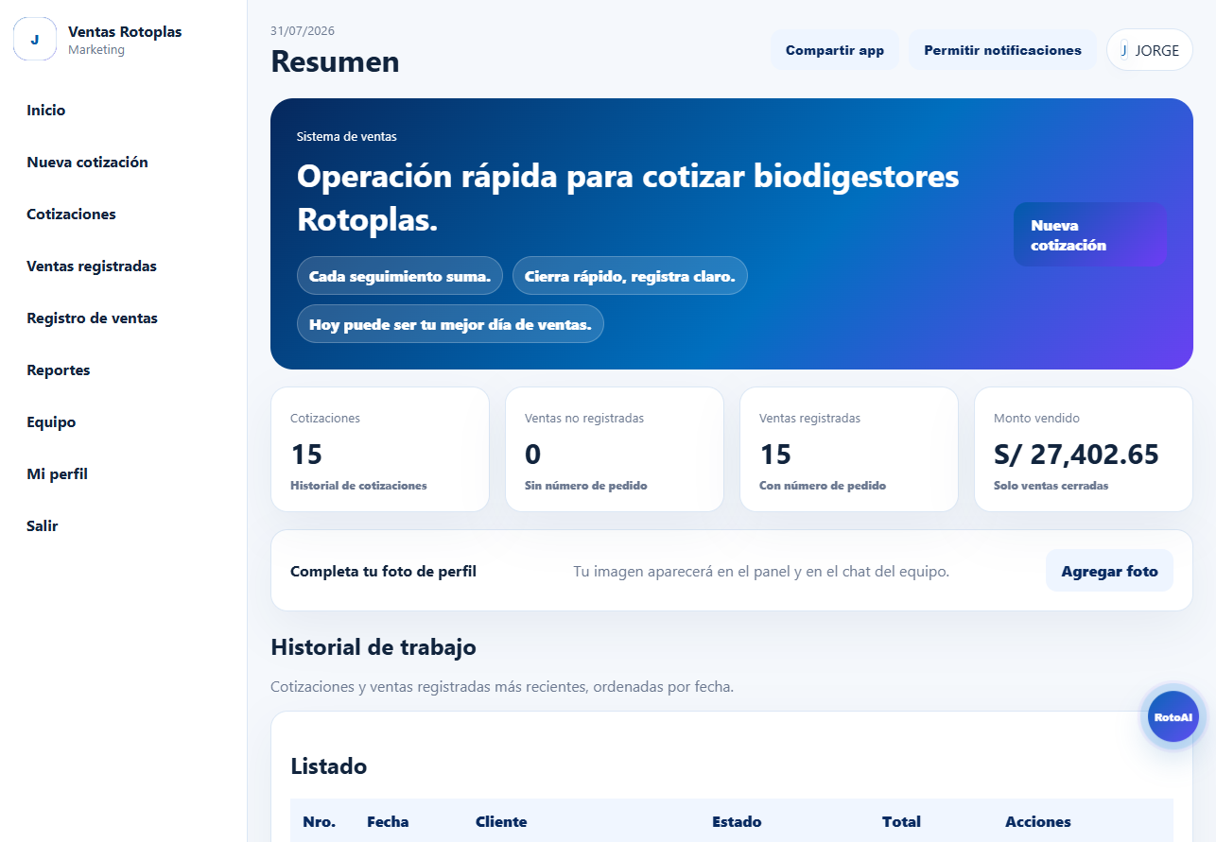Click the S/ 27,402.65 amount

click(1076, 455)
